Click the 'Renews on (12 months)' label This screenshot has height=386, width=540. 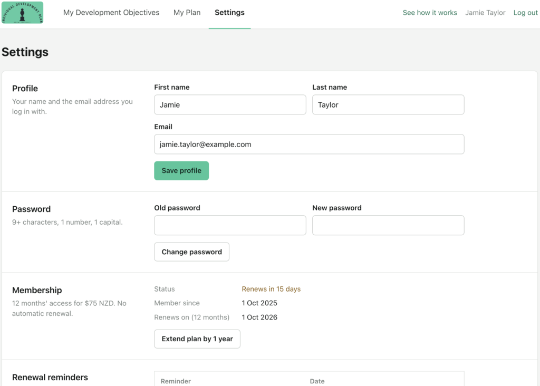tap(192, 317)
